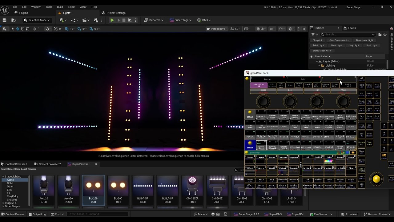The image size is (394, 222).
Task: Open viewport settings gear menu
Action: 291,29
